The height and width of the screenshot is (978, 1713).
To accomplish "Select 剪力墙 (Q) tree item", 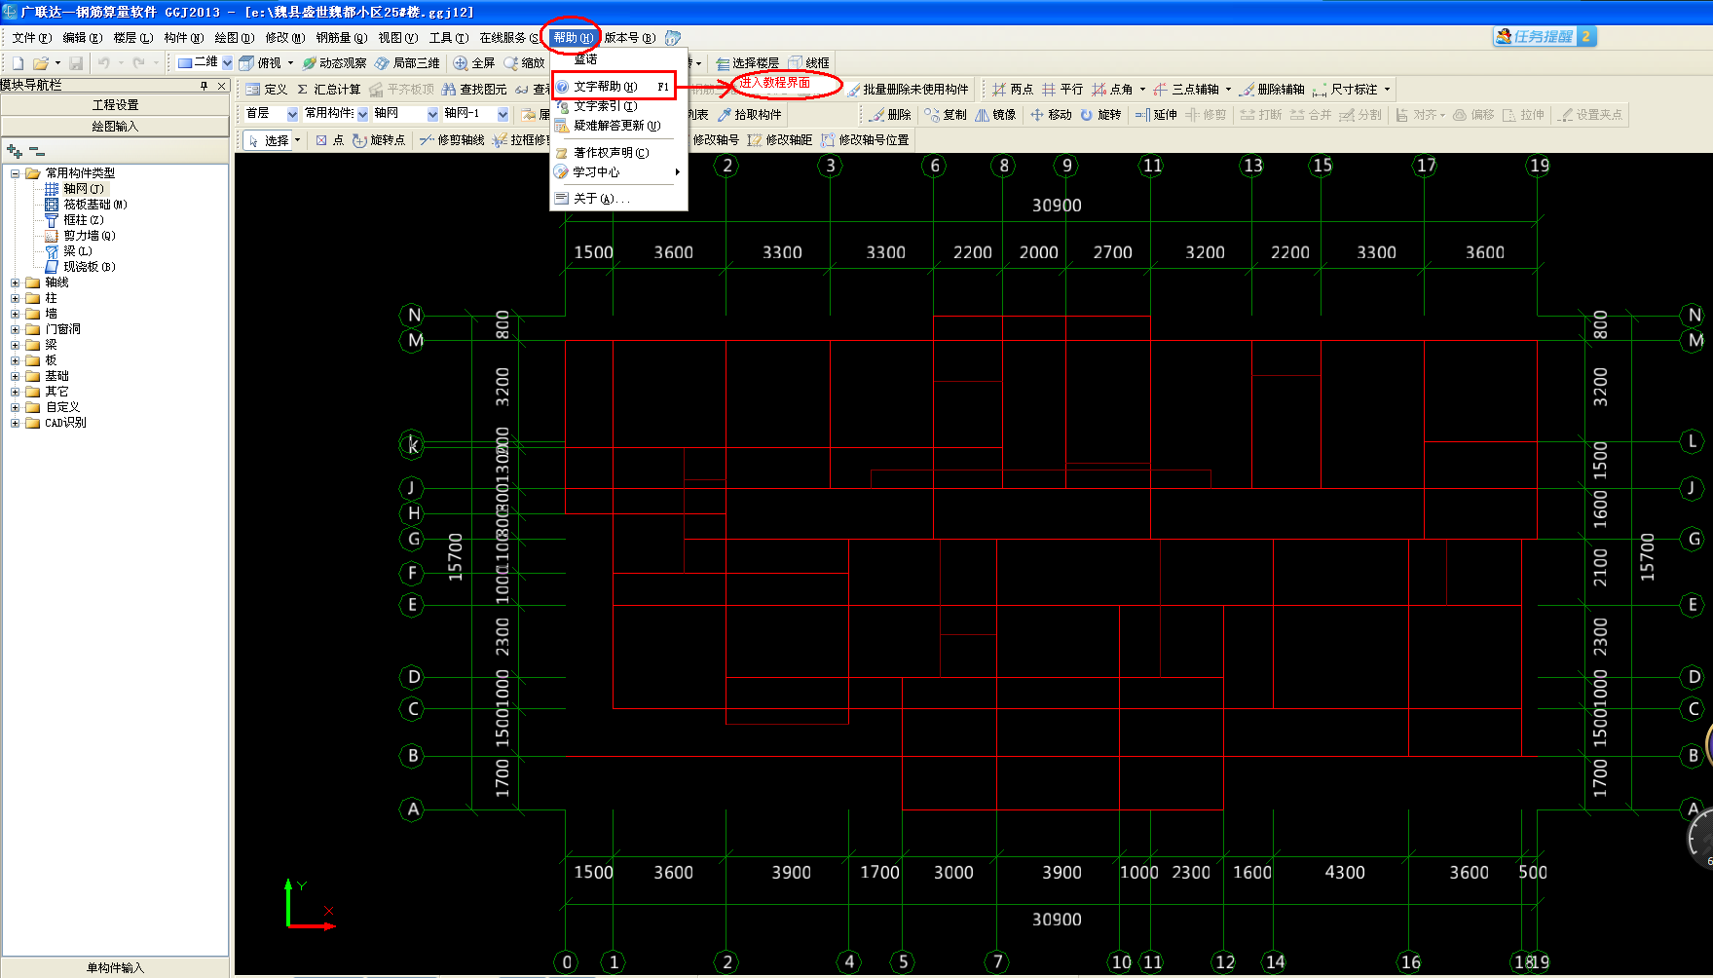I will point(90,236).
